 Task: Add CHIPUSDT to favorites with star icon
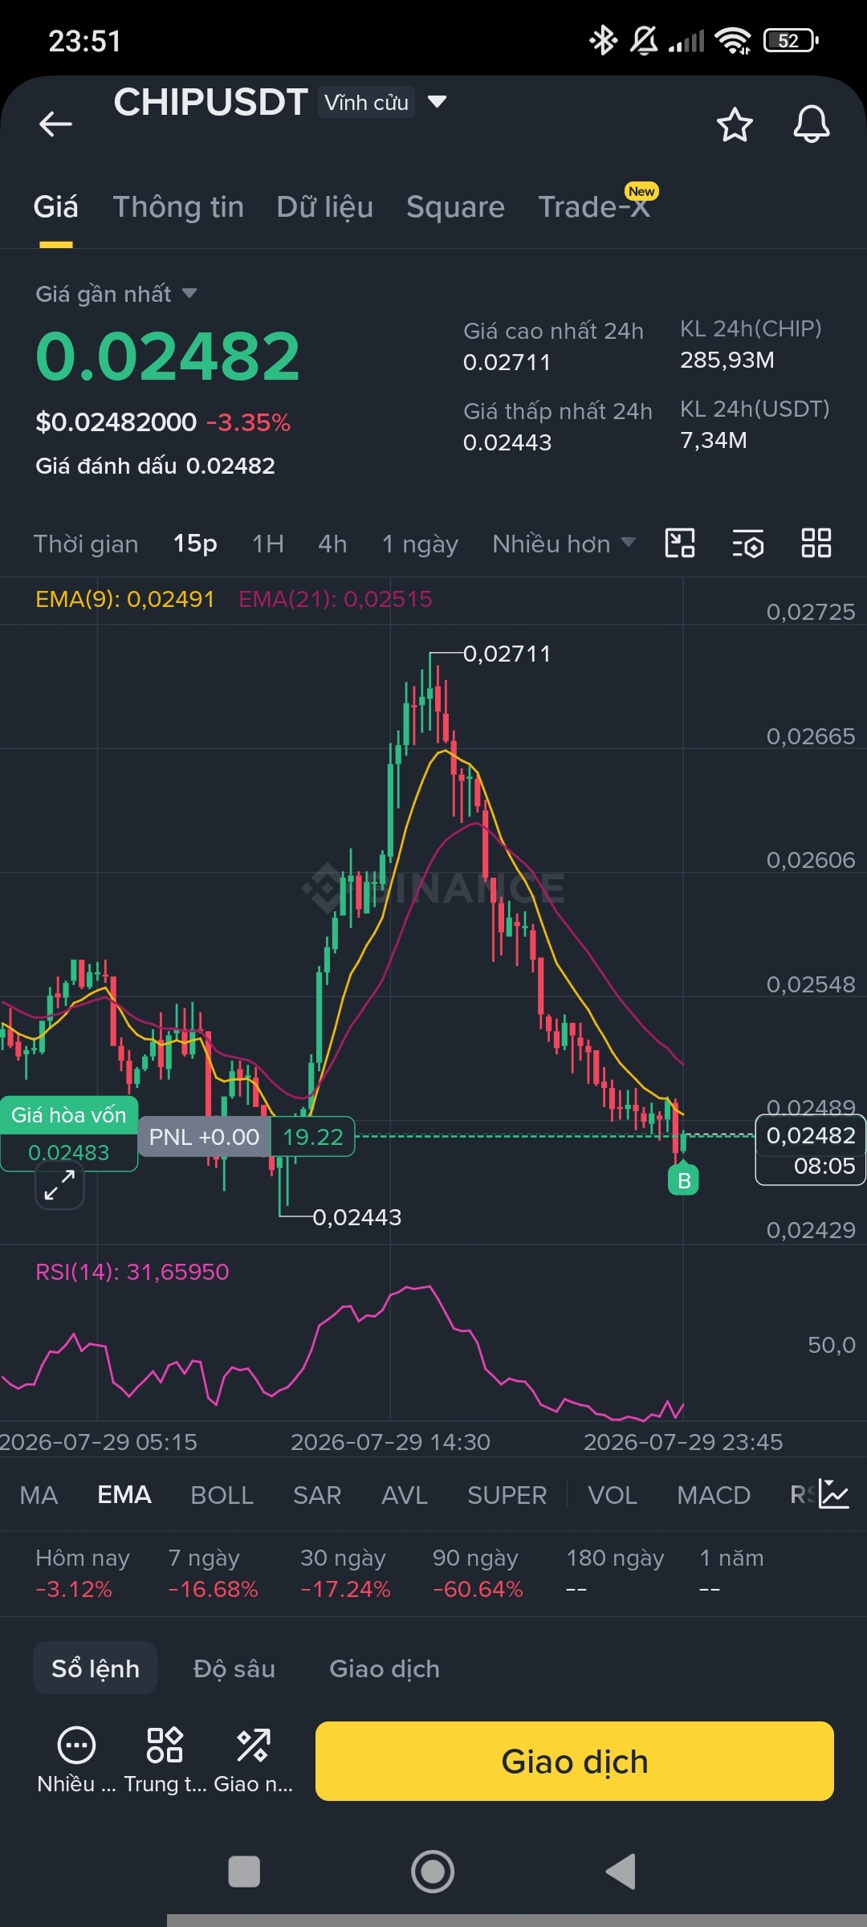[x=734, y=124]
